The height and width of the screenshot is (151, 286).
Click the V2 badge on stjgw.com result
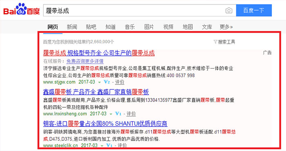point(107,82)
